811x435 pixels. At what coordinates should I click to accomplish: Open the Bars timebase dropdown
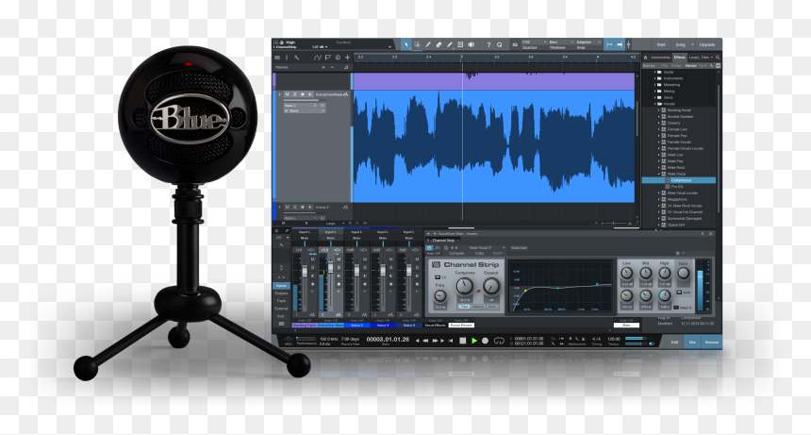click(561, 42)
